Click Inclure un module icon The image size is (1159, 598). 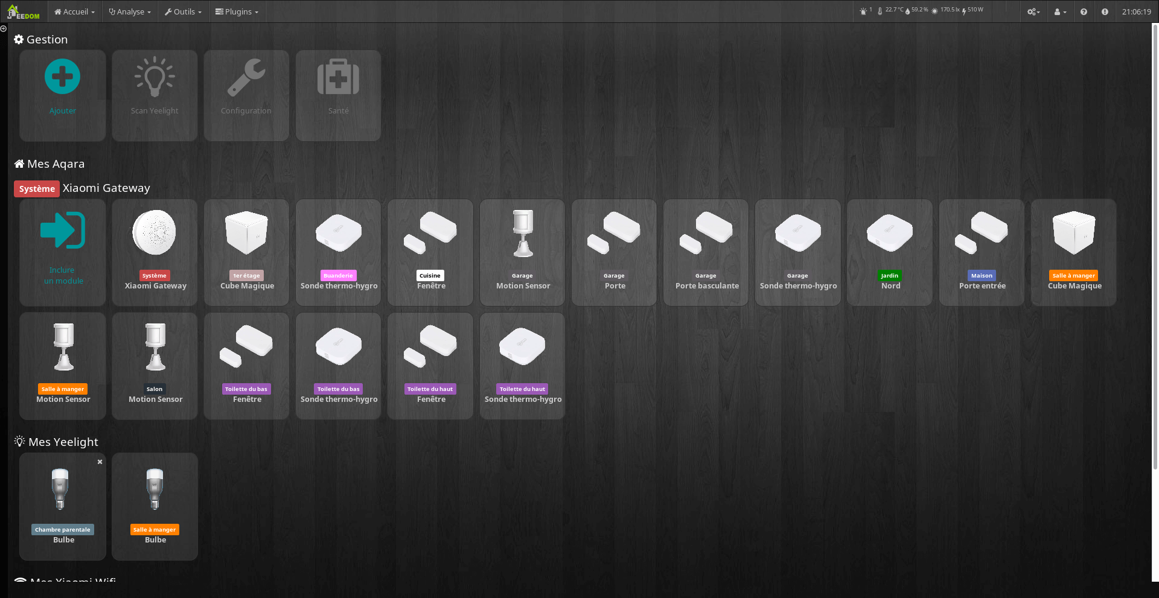[x=63, y=231]
